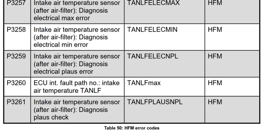Select the TANLFELECNPL cell text
The image size is (269, 138).
pos(152,56)
